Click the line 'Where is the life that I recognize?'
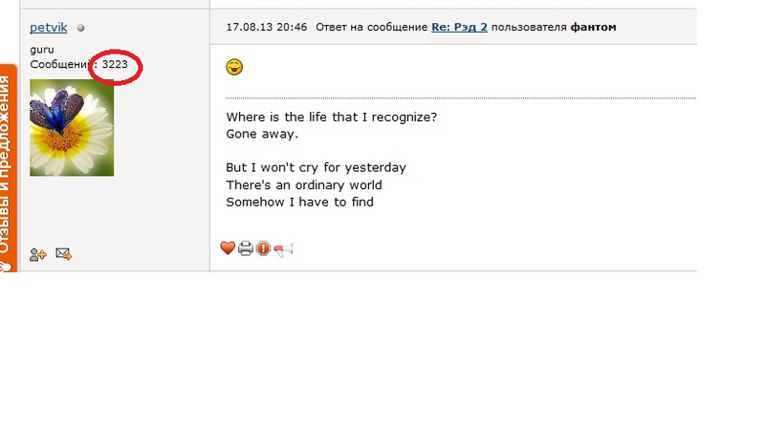Viewport: 765px width, 429px height. pyautogui.click(x=331, y=118)
